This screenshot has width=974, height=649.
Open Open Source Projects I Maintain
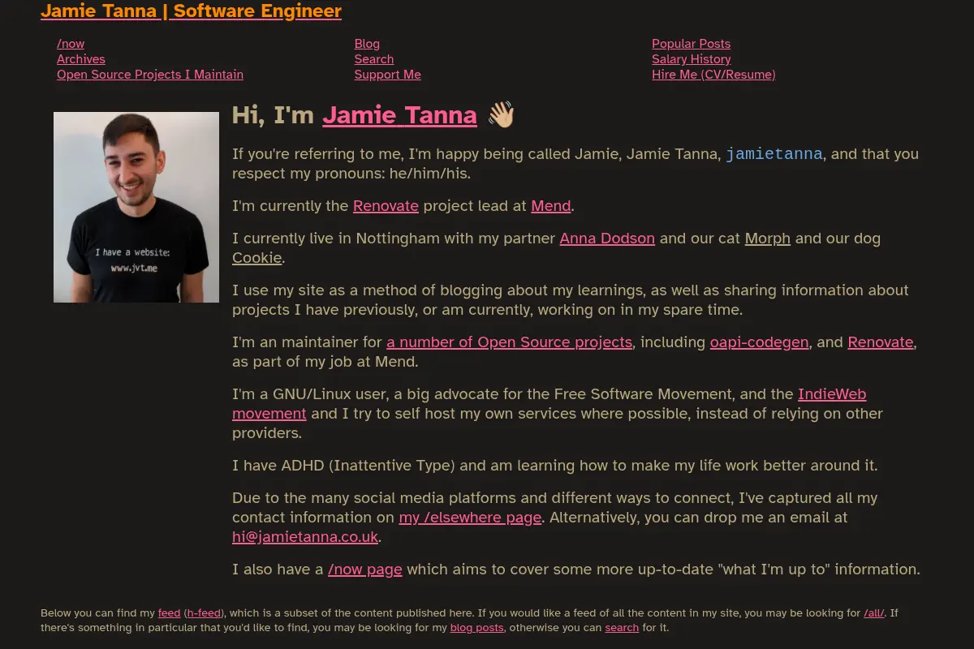(150, 75)
